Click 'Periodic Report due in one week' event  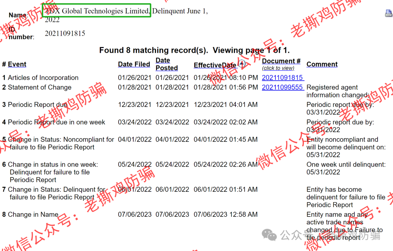point(56,122)
